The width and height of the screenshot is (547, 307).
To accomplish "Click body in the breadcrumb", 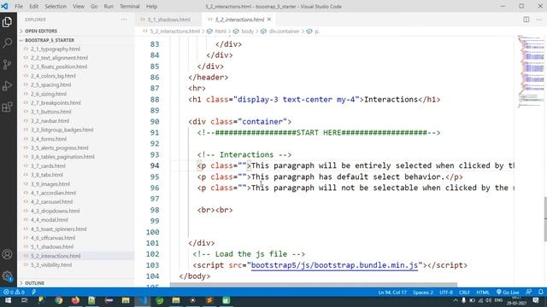I will [x=247, y=32].
